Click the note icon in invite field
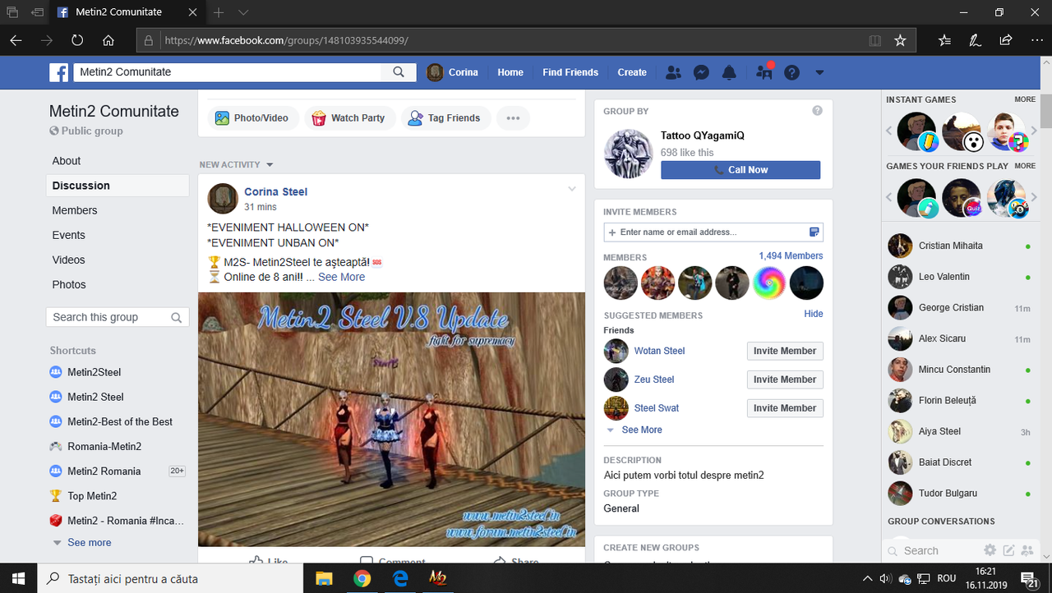1052x593 pixels. click(x=814, y=232)
